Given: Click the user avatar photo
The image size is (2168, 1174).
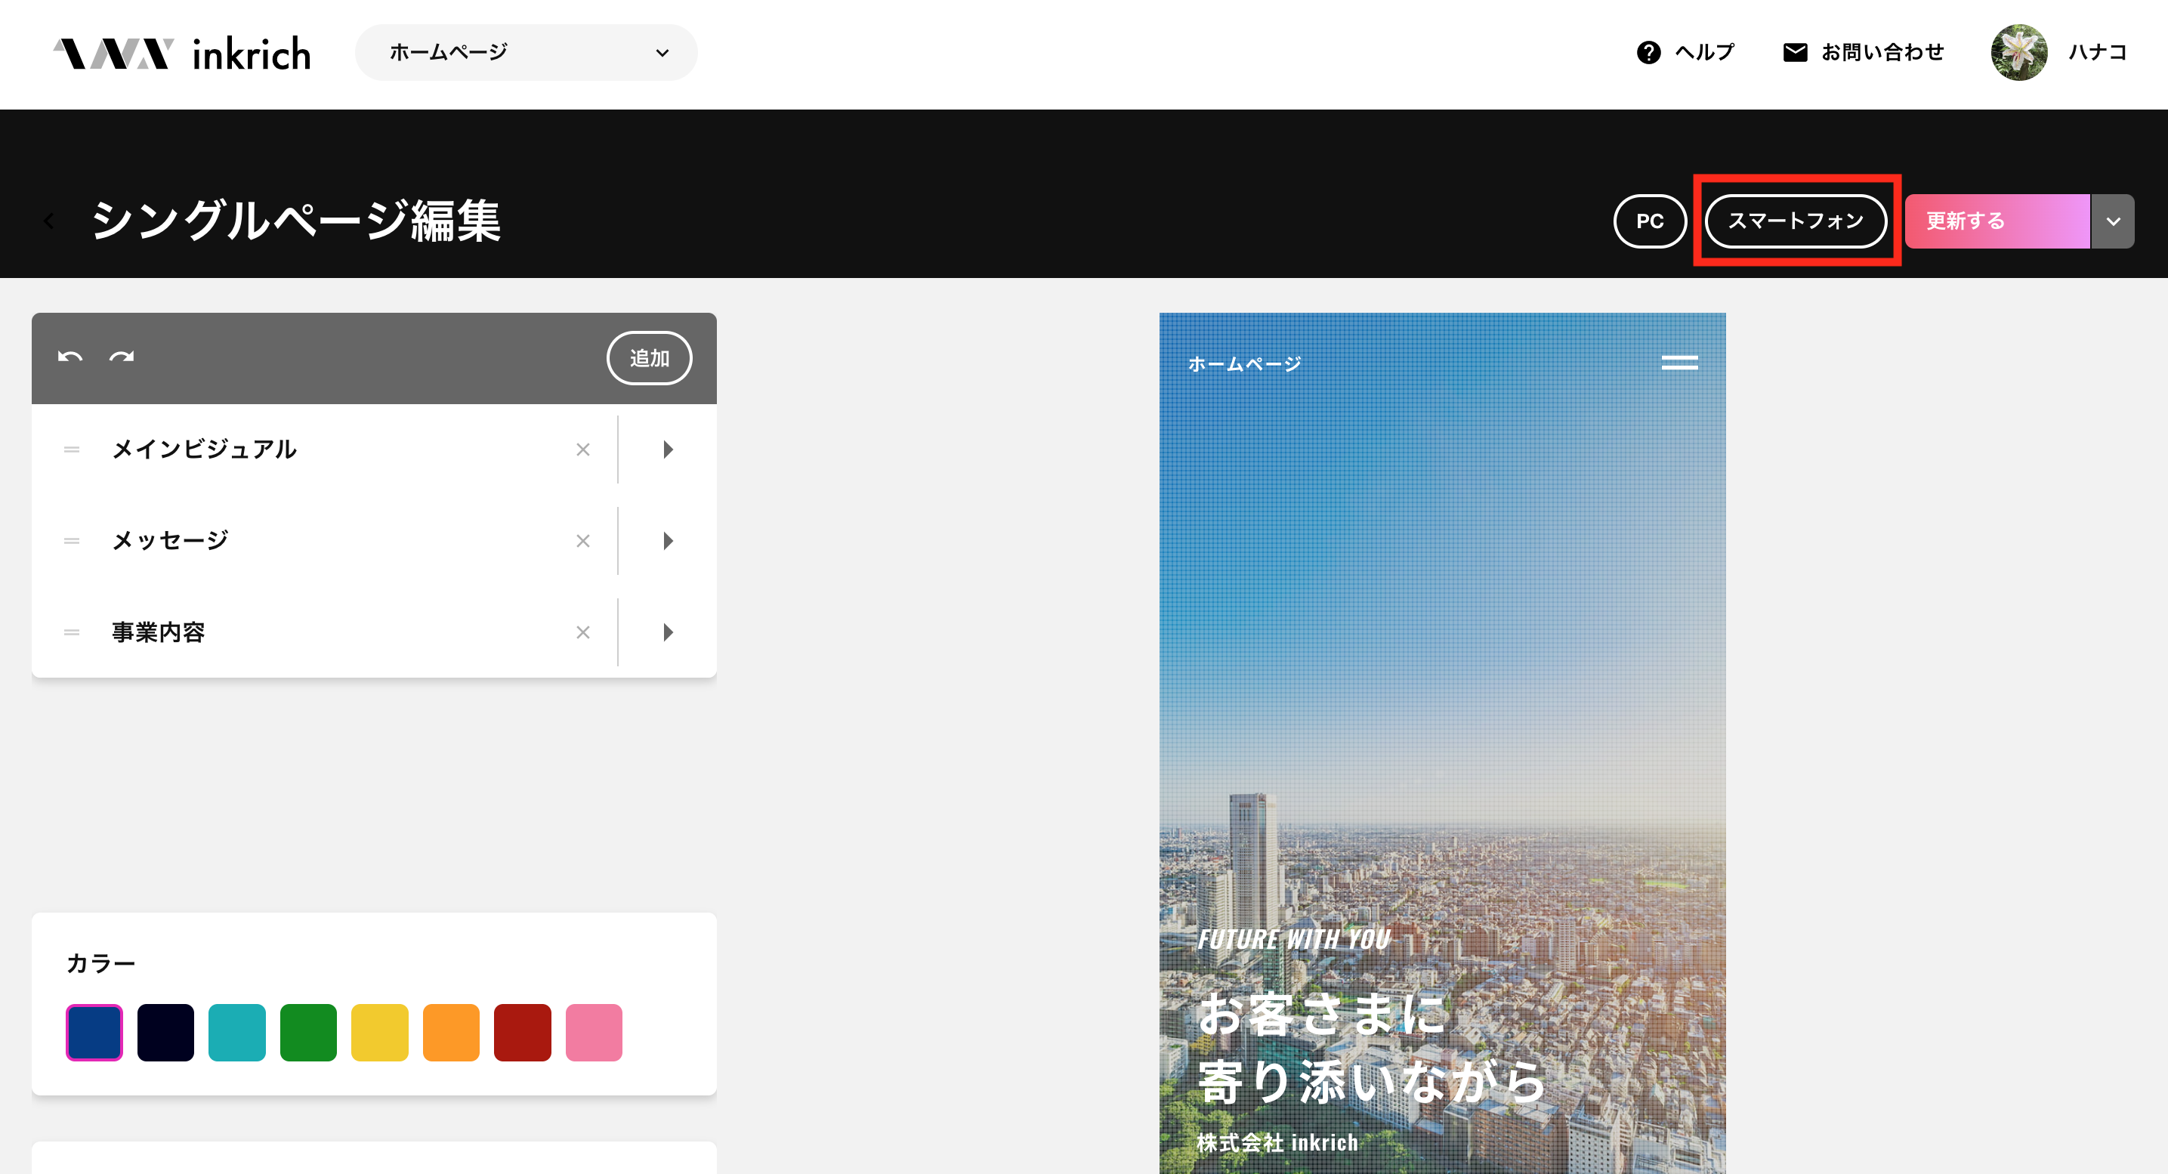Looking at the screenshot, I should pos(2019,52).
